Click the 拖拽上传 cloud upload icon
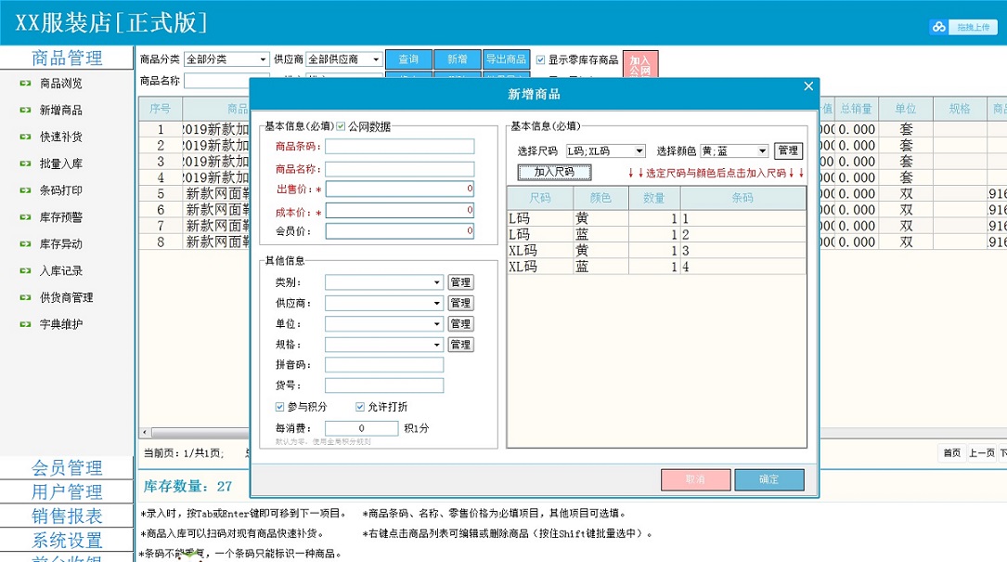 [938, 26]
